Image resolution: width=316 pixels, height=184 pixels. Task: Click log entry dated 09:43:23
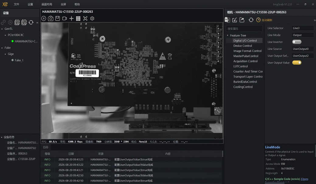tap(131, 159)
